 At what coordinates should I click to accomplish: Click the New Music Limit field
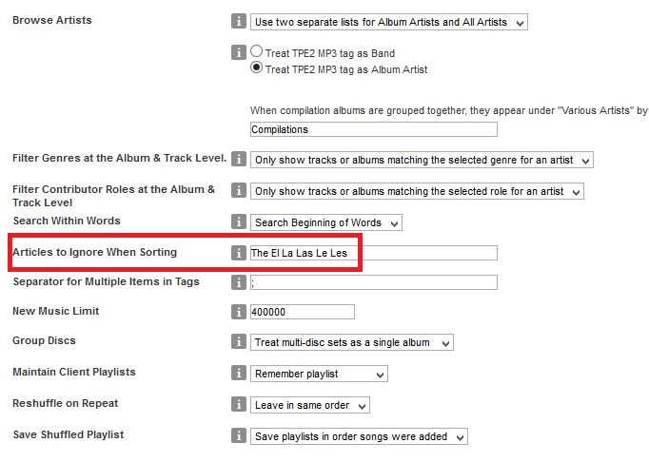pos(302,312)
